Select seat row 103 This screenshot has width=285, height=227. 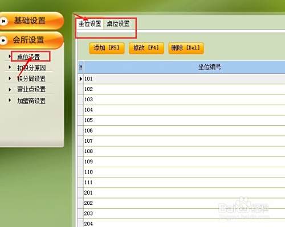pyautogui.click(x=181, y=100)
